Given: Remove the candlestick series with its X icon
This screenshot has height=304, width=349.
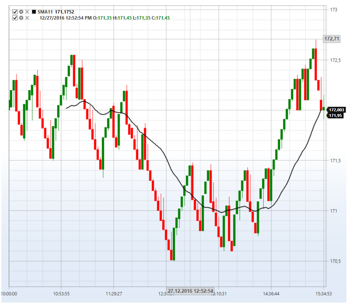Looking at the screenshot, I should point(27,18).
